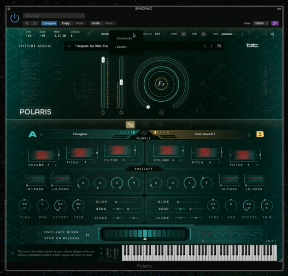Click the layer B Trim knob at 76%
Screen dimensions: 288x276
click(x=267, y=206)
